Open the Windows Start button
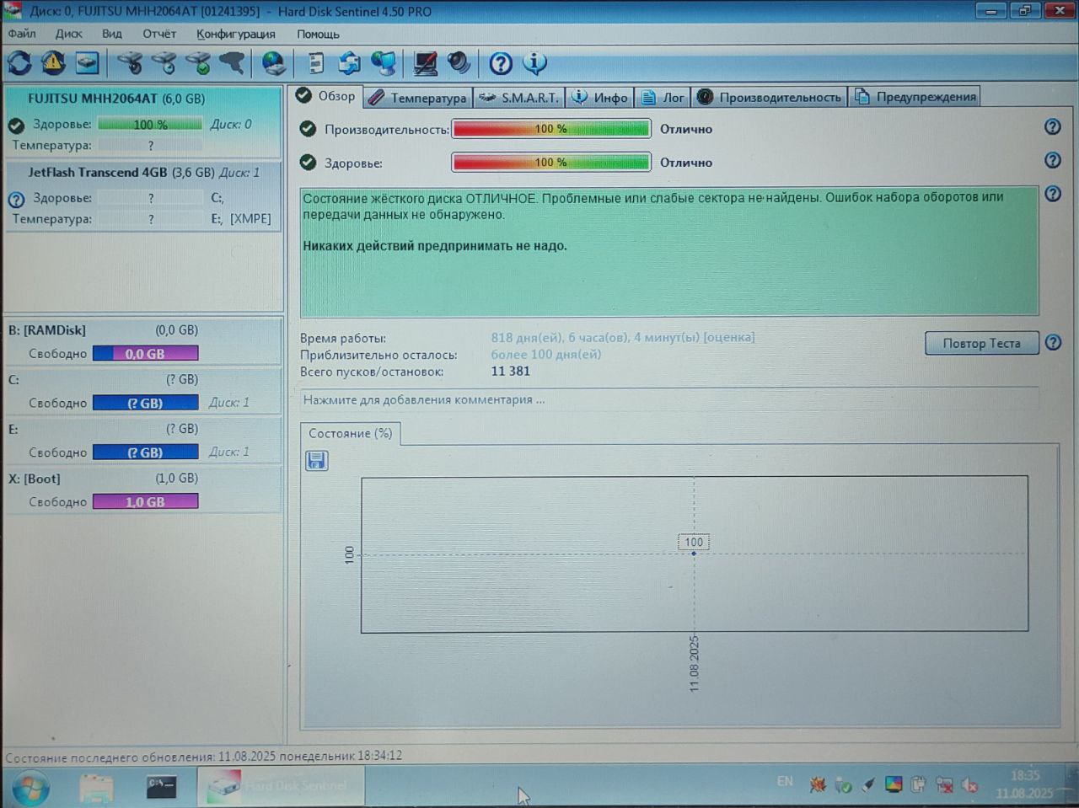The image size is (1079, 808). click(x=30, y=788)
